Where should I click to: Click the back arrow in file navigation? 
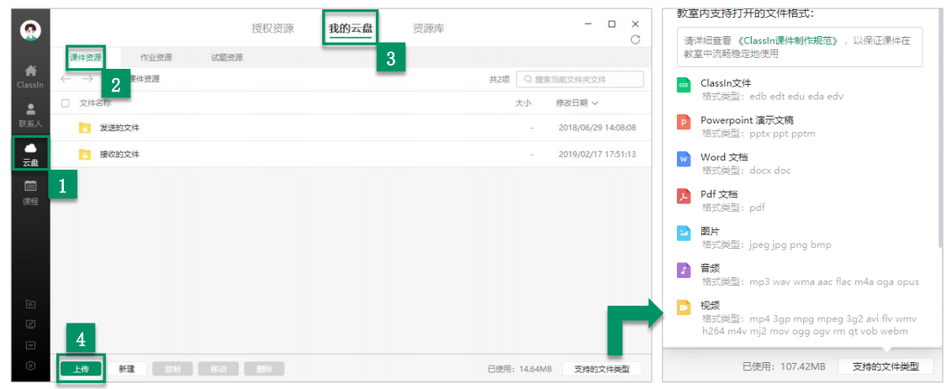[x=66, y=79]
